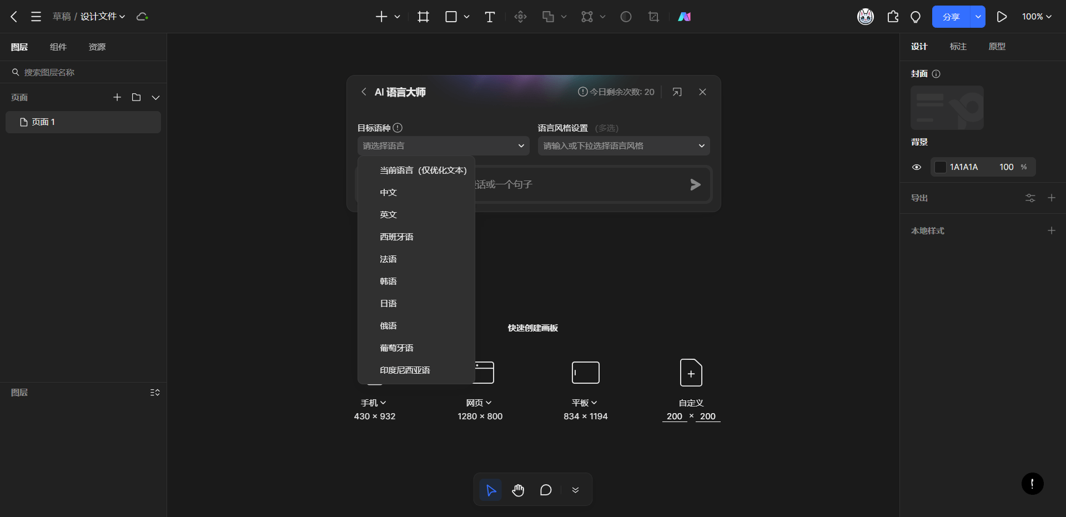Click the 分享 share button

pos(951,17)
